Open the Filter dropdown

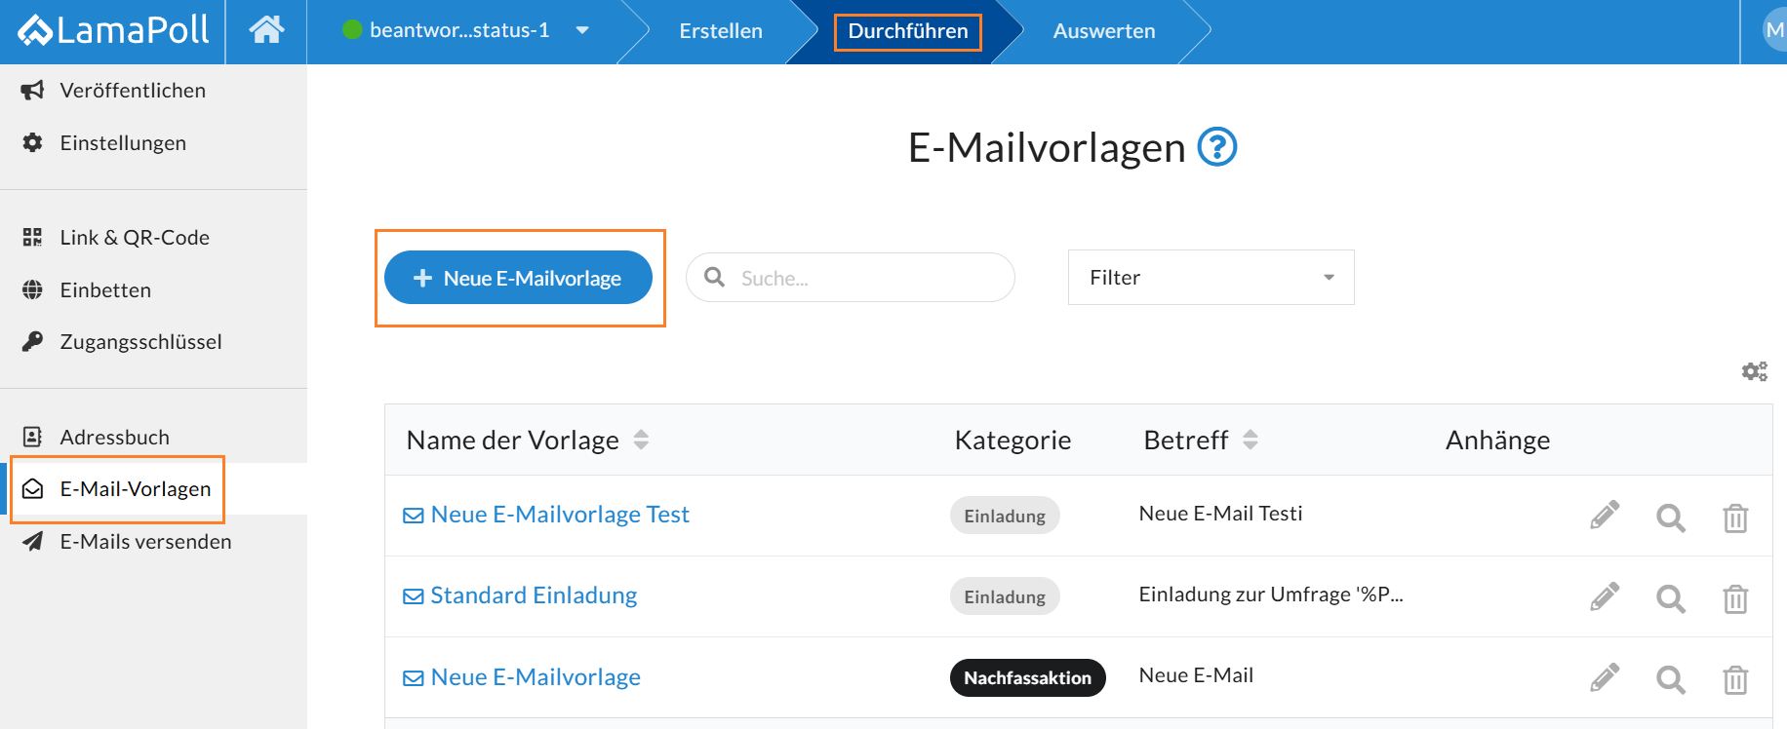(x=1211, y=278)
